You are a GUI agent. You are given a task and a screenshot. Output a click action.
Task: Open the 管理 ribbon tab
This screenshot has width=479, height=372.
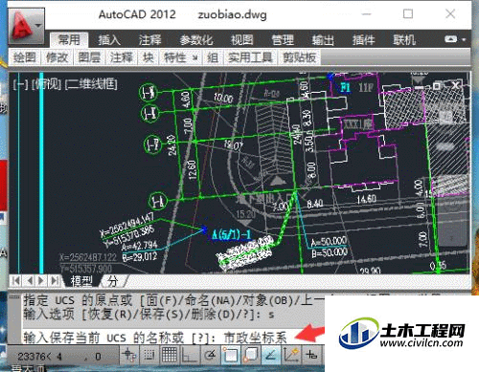pos(283,40)
